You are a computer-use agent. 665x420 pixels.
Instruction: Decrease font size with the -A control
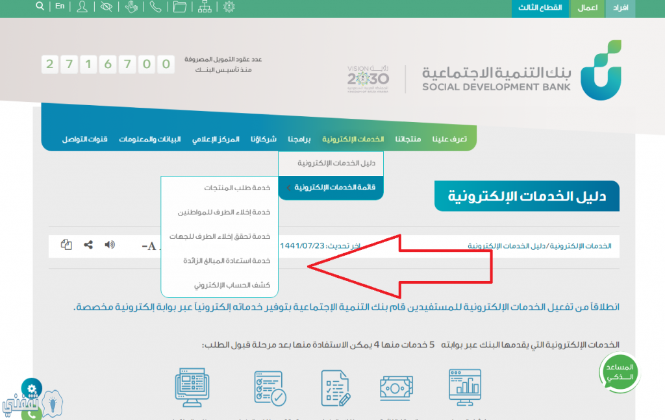point(149,246)
